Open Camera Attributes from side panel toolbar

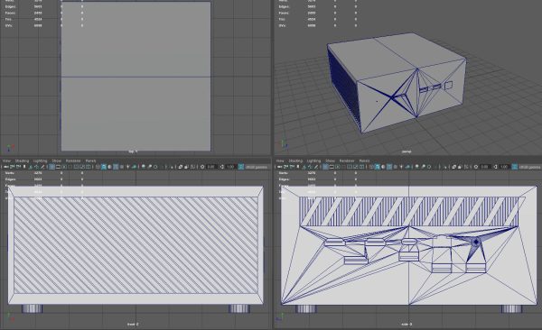293,167
